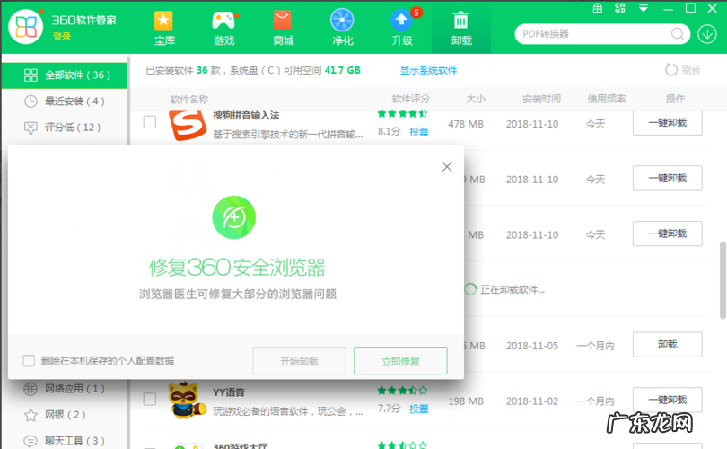Viewport: 727px width, 449px height.
Task: Open the main menu dropdown triangle
Action: (x=643, y=8)
